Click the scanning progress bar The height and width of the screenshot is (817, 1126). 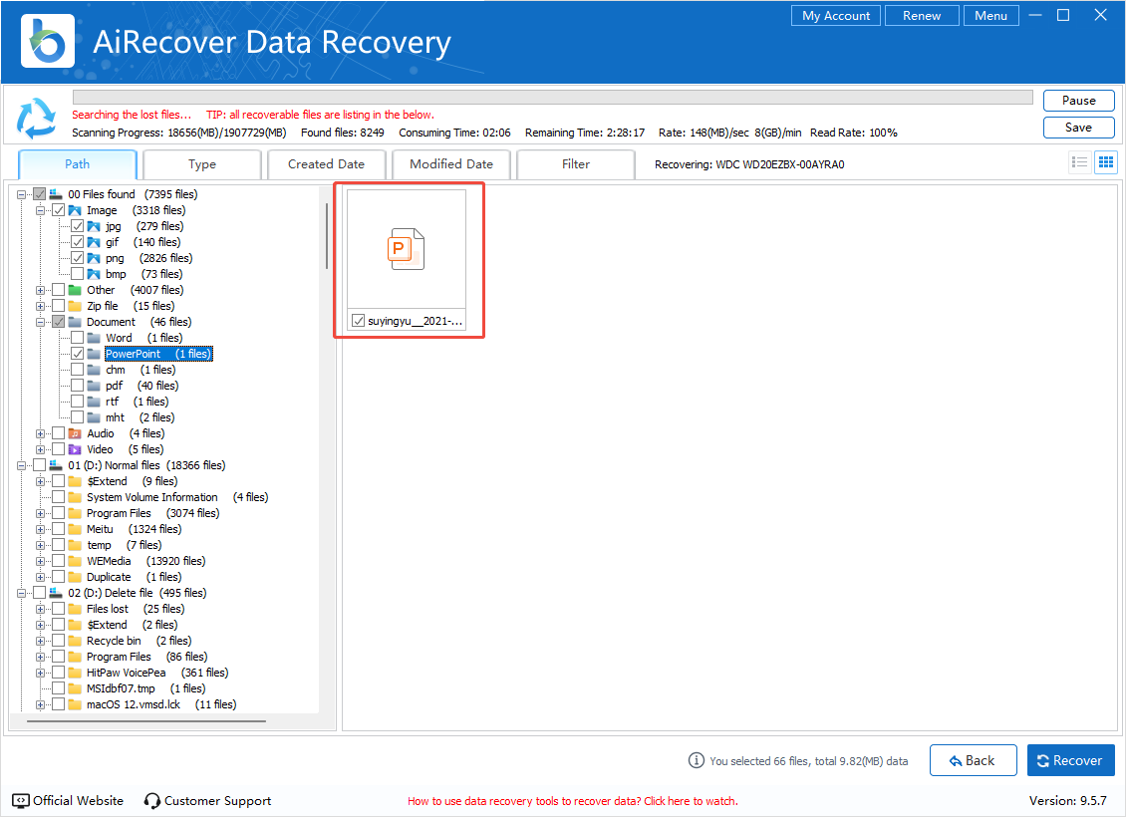pyautogui.click(x=552, y=98)
